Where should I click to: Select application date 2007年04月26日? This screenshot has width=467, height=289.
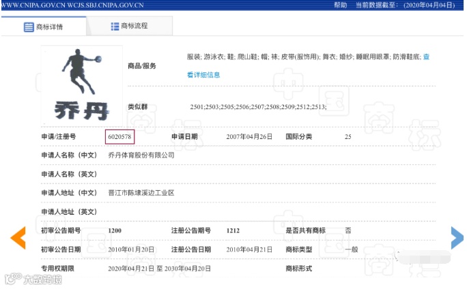pyautogui.click(x=249, y=137)
